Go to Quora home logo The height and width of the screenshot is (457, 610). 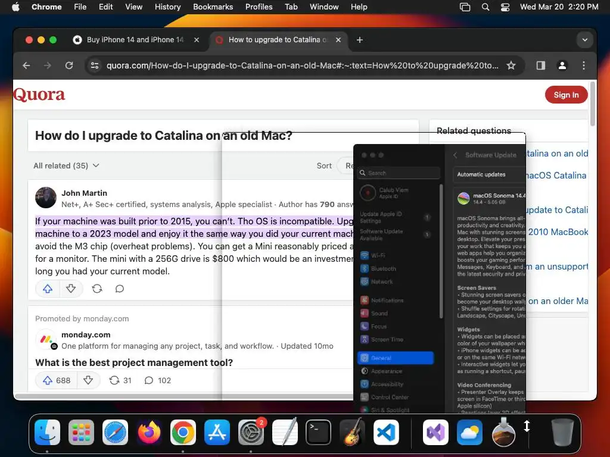click(39, 95)
